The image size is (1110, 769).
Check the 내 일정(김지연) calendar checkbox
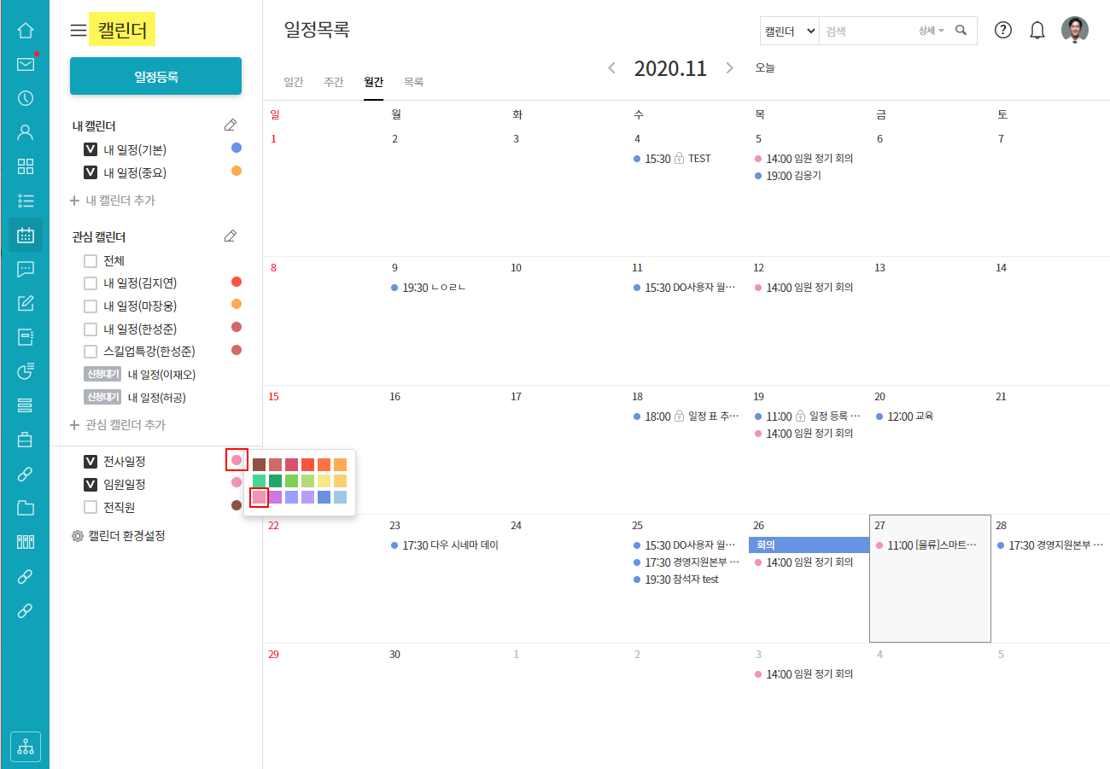pyautogui.click(x=91, y=283)
